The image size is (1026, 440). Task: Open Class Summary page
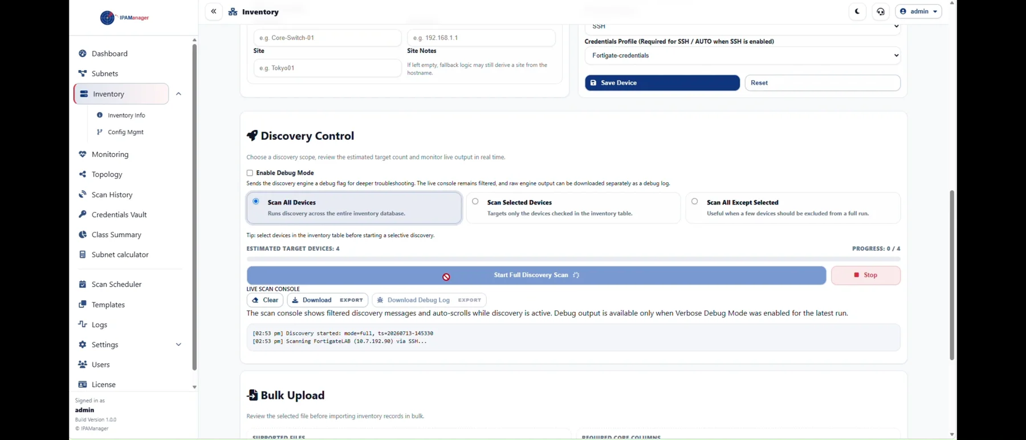116,235
